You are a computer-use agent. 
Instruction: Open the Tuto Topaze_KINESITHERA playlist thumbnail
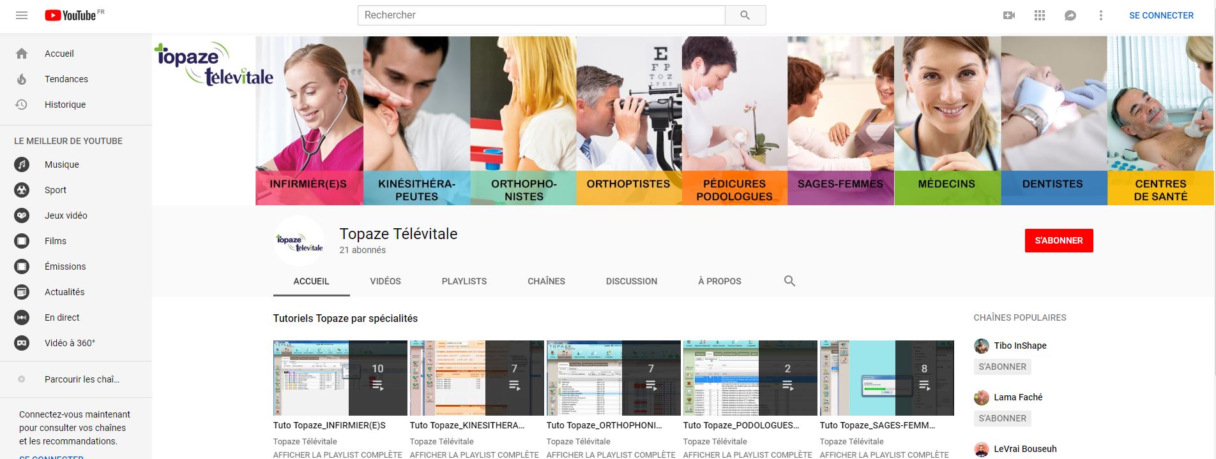(477, 378)
